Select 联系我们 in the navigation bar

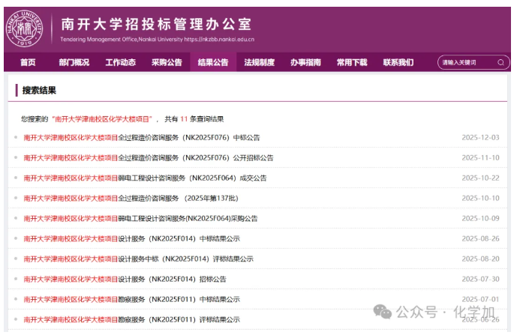tap(398, 62)
